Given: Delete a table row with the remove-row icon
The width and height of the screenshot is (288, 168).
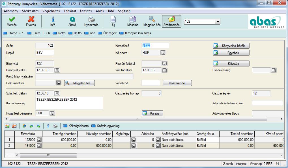Looking at the screenshot, I should click(x=14, y=126).
